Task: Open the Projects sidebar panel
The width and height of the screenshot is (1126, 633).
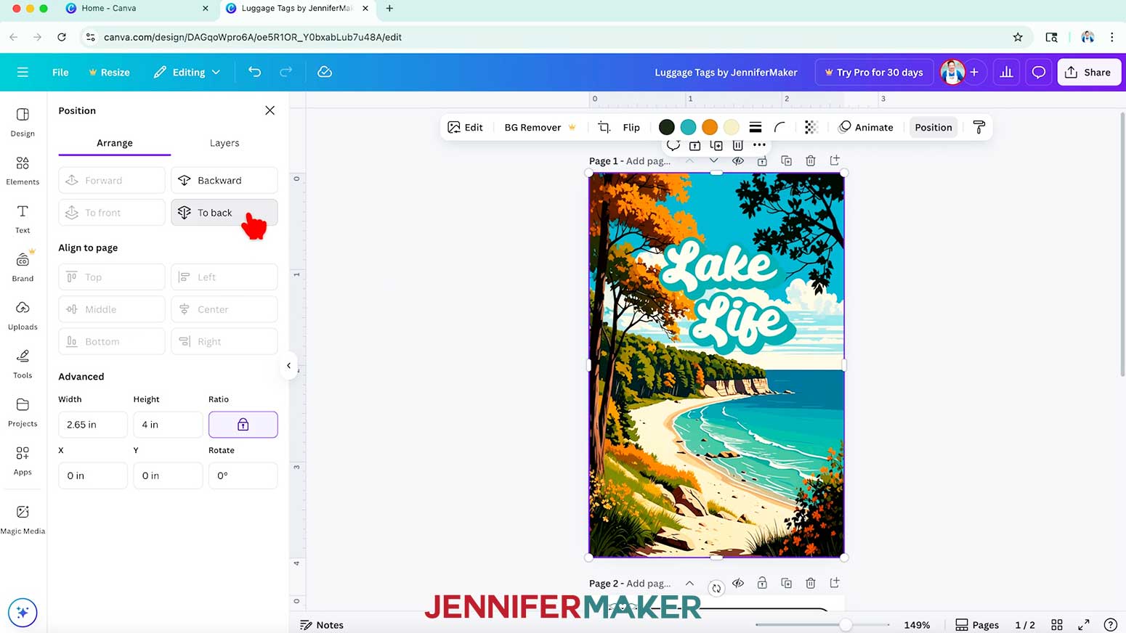Action: pyautogui.click(x=23, y=412)
